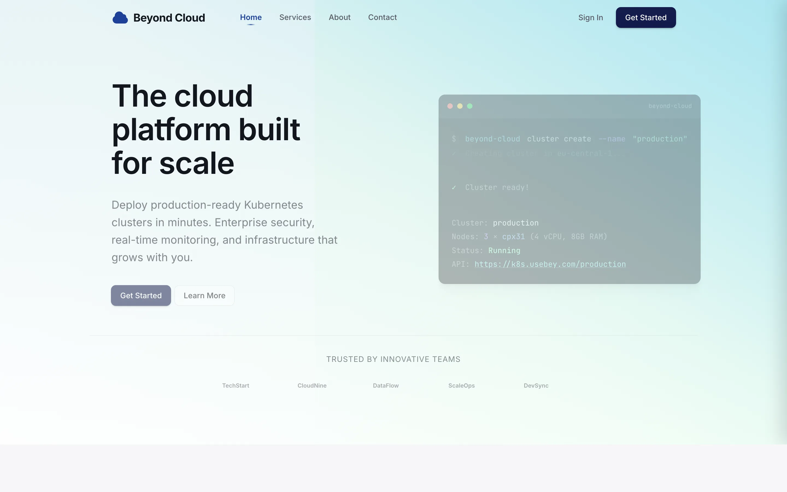
Task: Click the Get Started button below the hero text
Action: tap(141, 295)
